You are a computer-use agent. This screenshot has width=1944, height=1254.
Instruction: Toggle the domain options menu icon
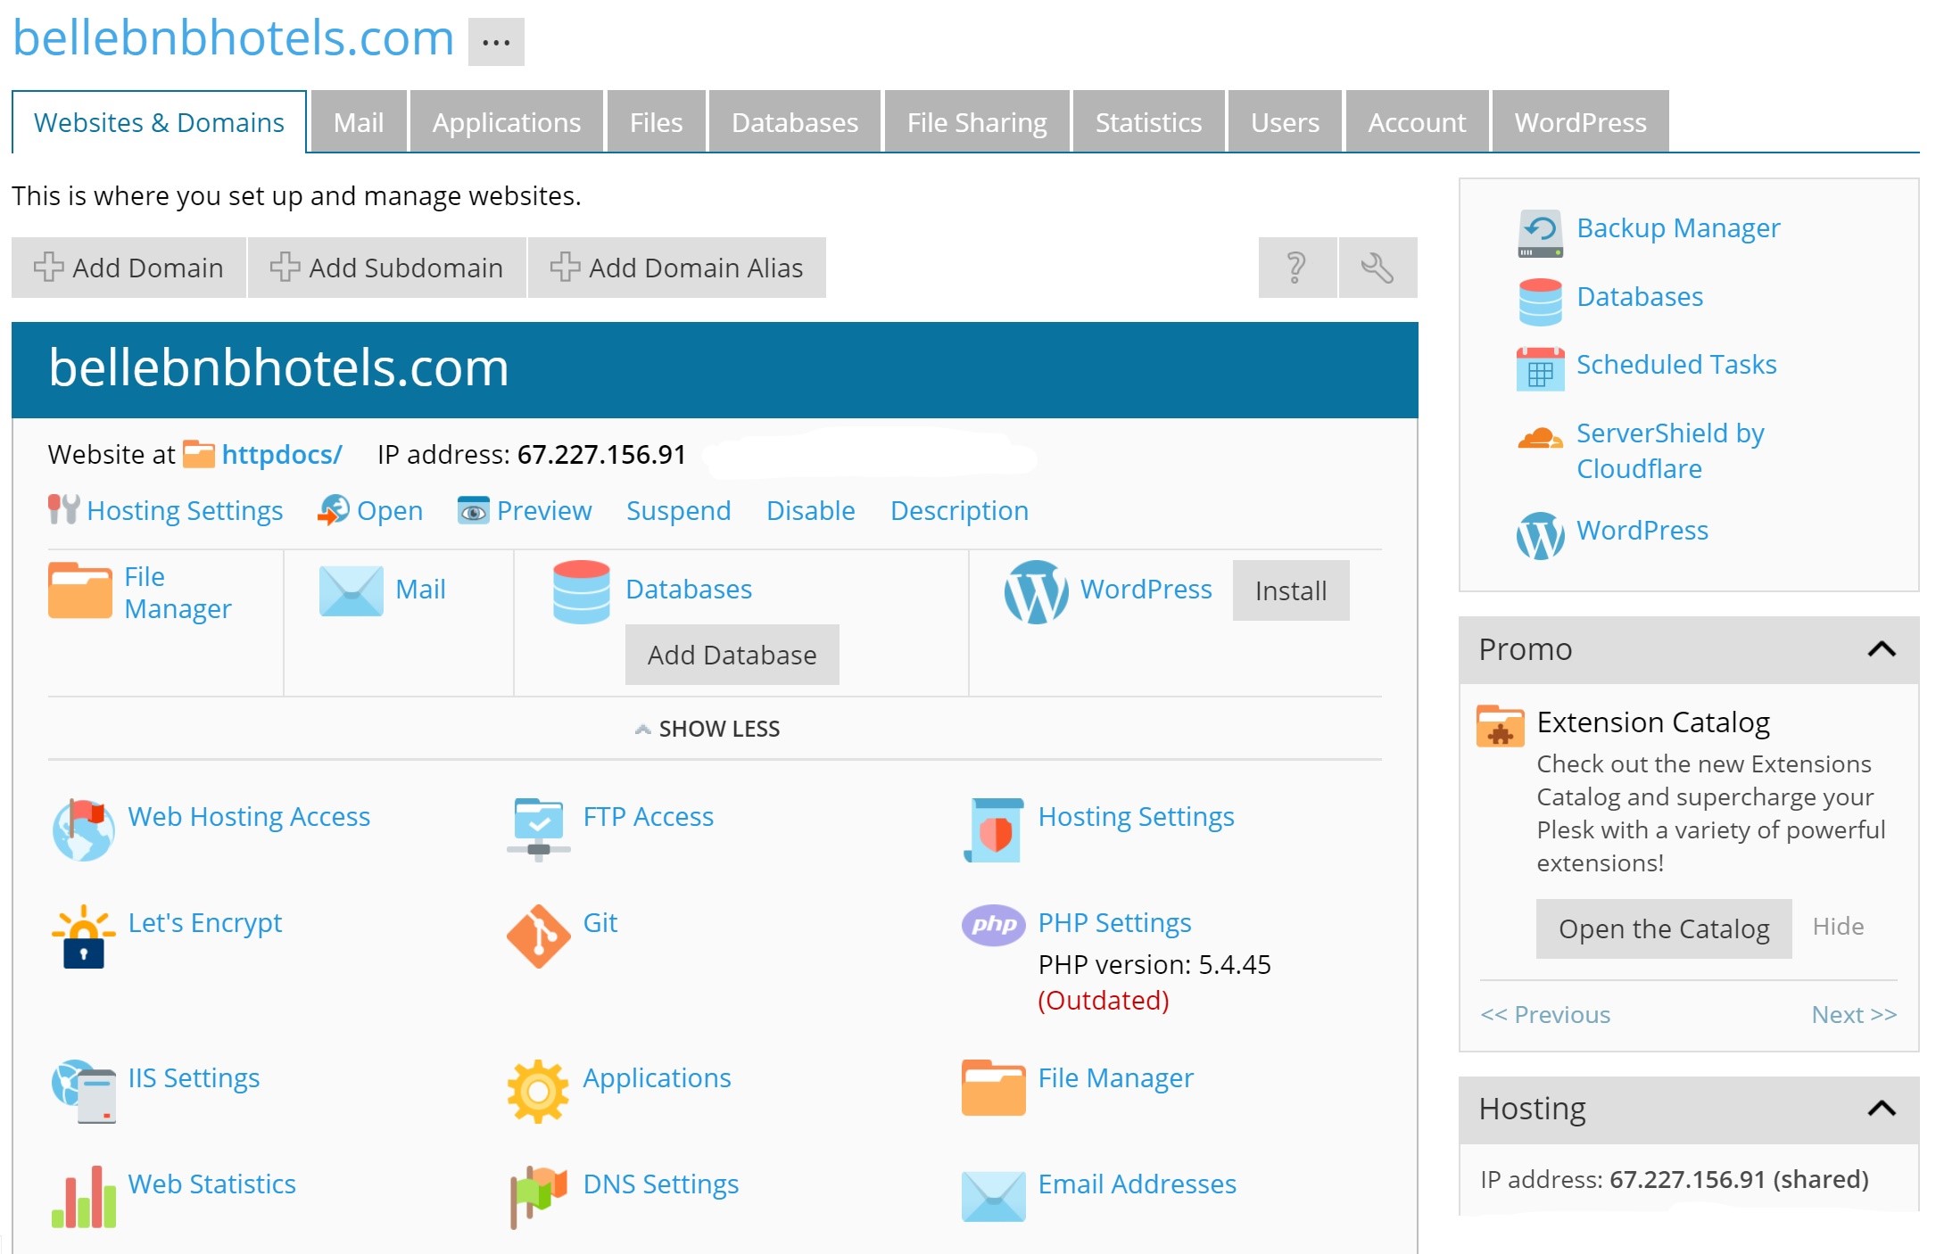pos(496,41)
